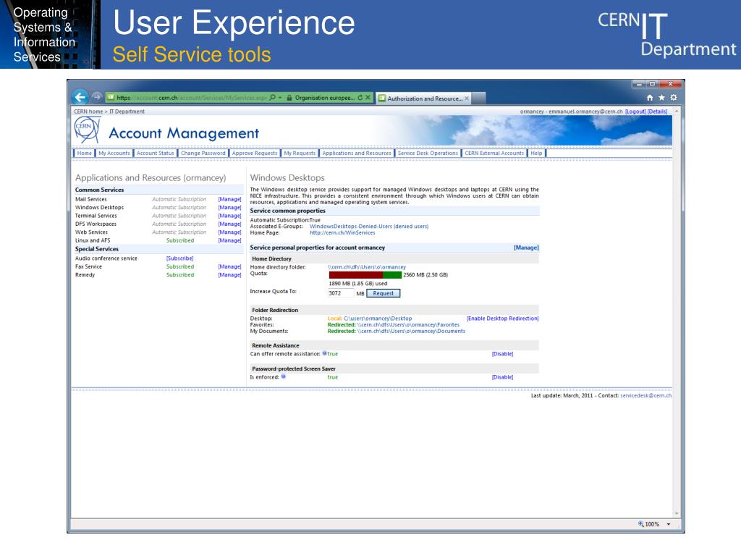Click [Manage] for service personal properties
The height and width of the screenshot is (556, 741).
(x=526, y=248)
